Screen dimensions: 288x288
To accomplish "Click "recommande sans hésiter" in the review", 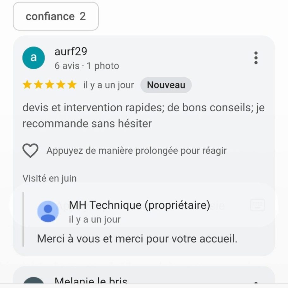I will 87,123.
